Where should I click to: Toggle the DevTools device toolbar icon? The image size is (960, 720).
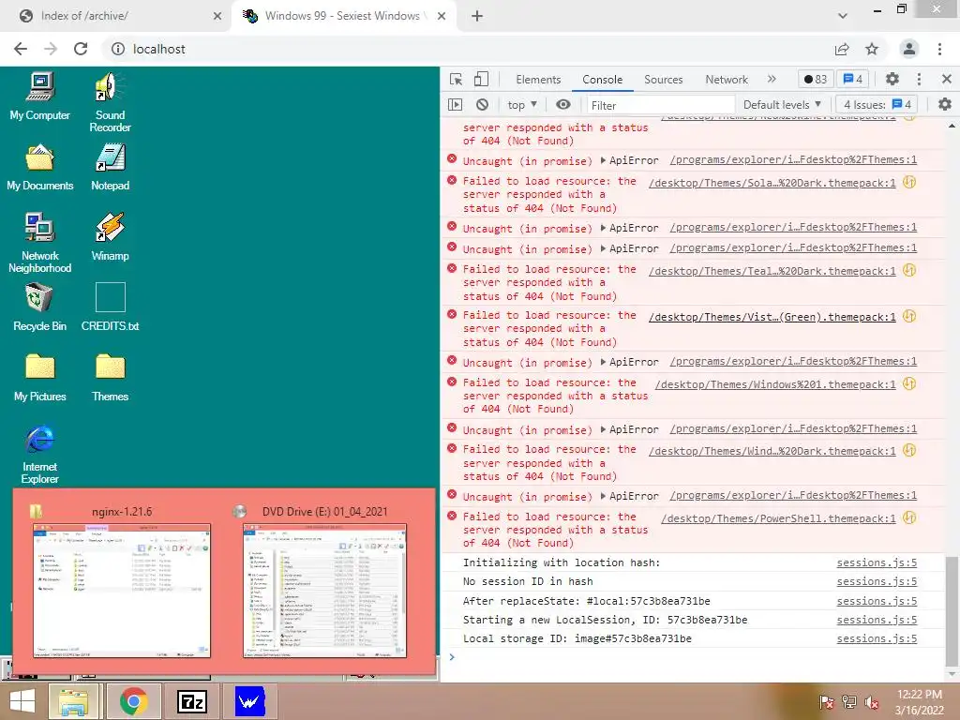pos(482,79)
